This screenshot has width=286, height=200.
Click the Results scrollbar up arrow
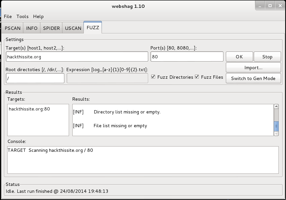click(275, 106)
